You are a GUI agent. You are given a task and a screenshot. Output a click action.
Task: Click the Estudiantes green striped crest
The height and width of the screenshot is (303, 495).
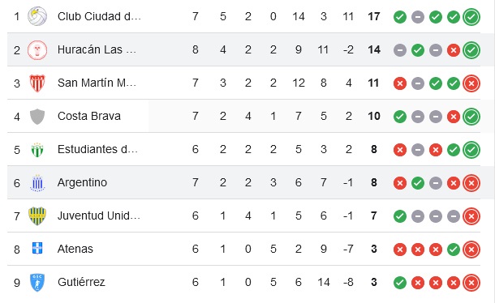point(37,150)
